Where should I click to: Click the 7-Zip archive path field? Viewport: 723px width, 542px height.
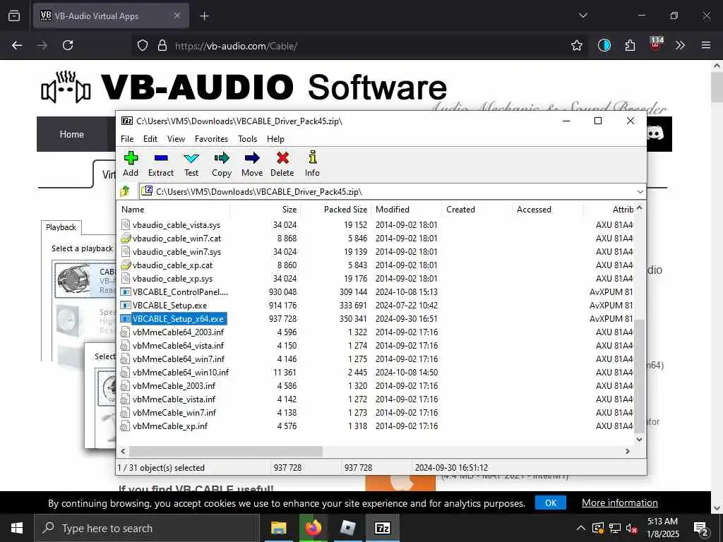pos(388,192)
